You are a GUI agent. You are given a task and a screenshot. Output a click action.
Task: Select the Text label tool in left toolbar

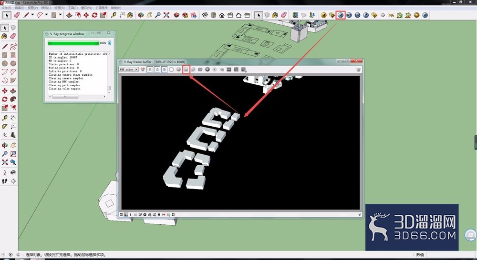pos(13,126)
